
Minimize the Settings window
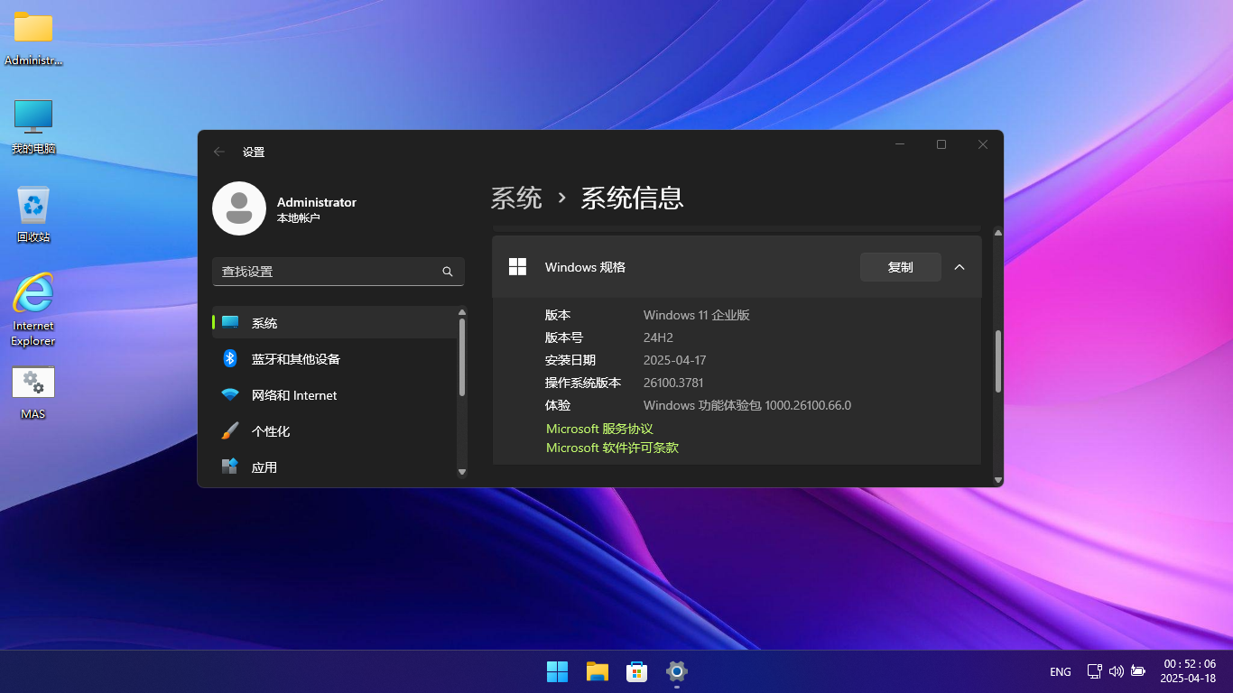[900, 144]
